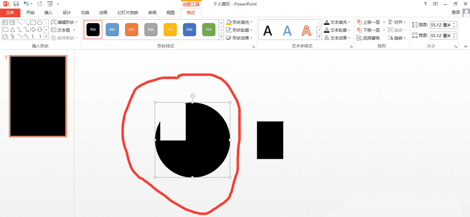Select the elbow connector shape
Screen dimensions: 470x217
(19, 30)
